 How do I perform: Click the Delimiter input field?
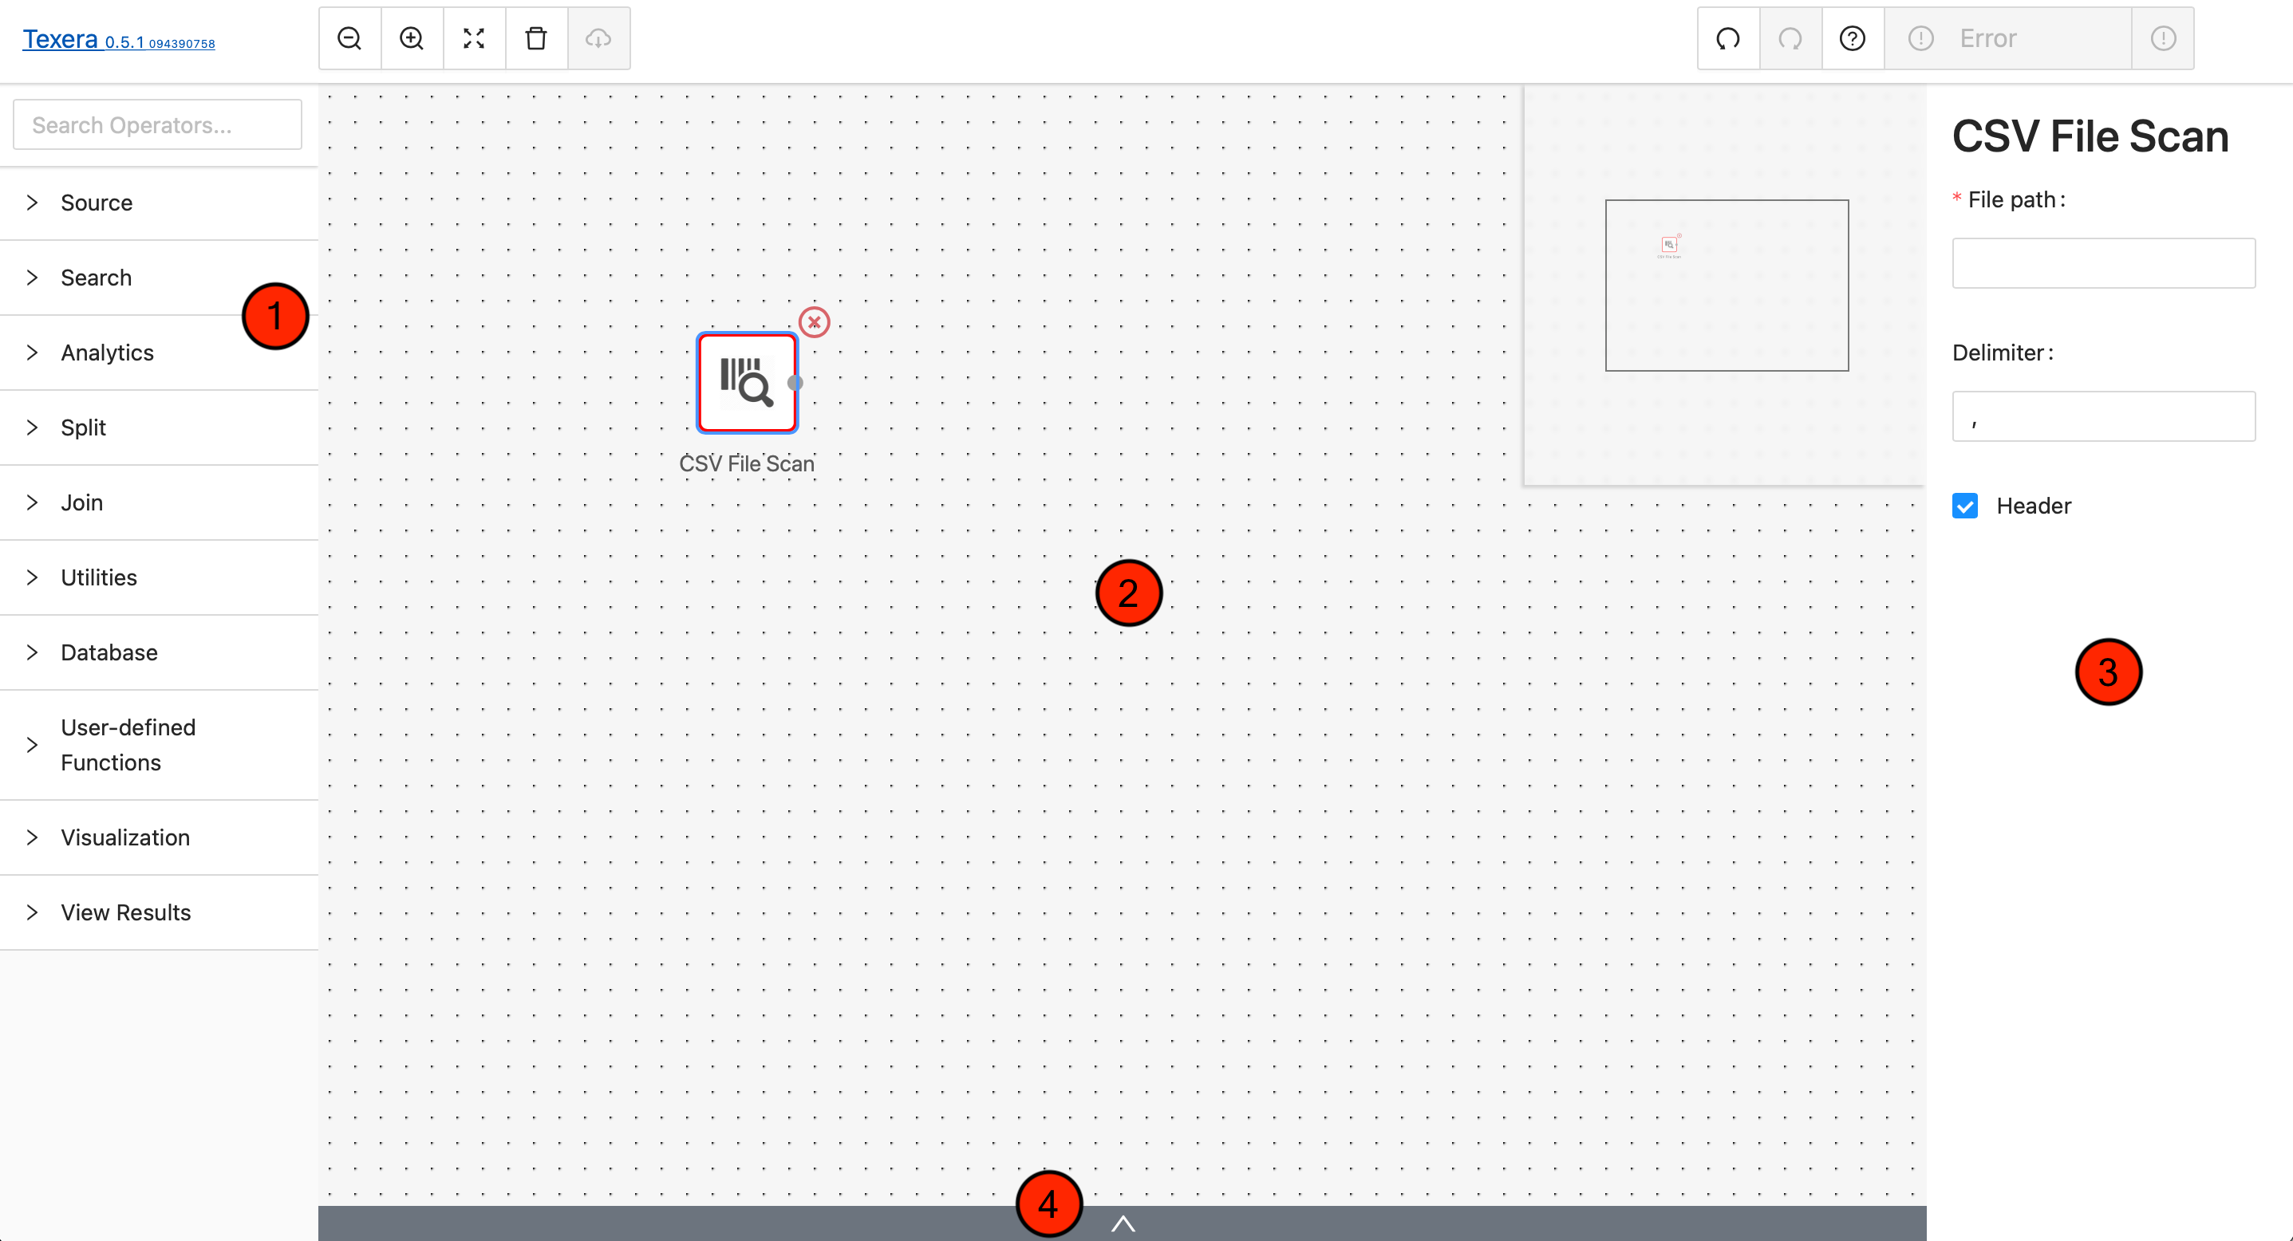(2106, 416)
